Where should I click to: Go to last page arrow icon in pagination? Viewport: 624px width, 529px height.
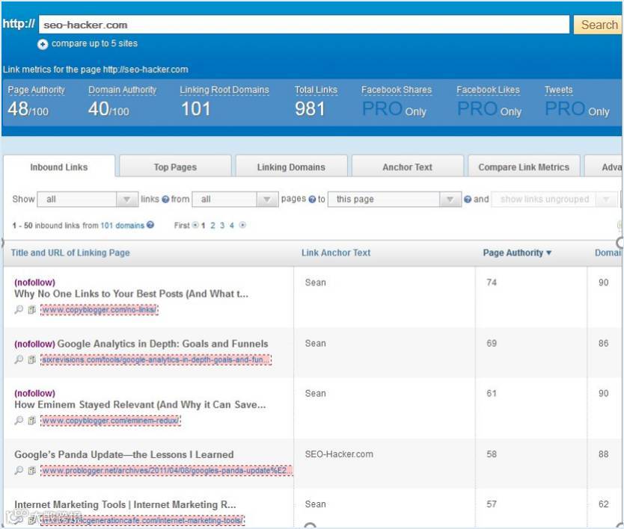tap(242, 226)
